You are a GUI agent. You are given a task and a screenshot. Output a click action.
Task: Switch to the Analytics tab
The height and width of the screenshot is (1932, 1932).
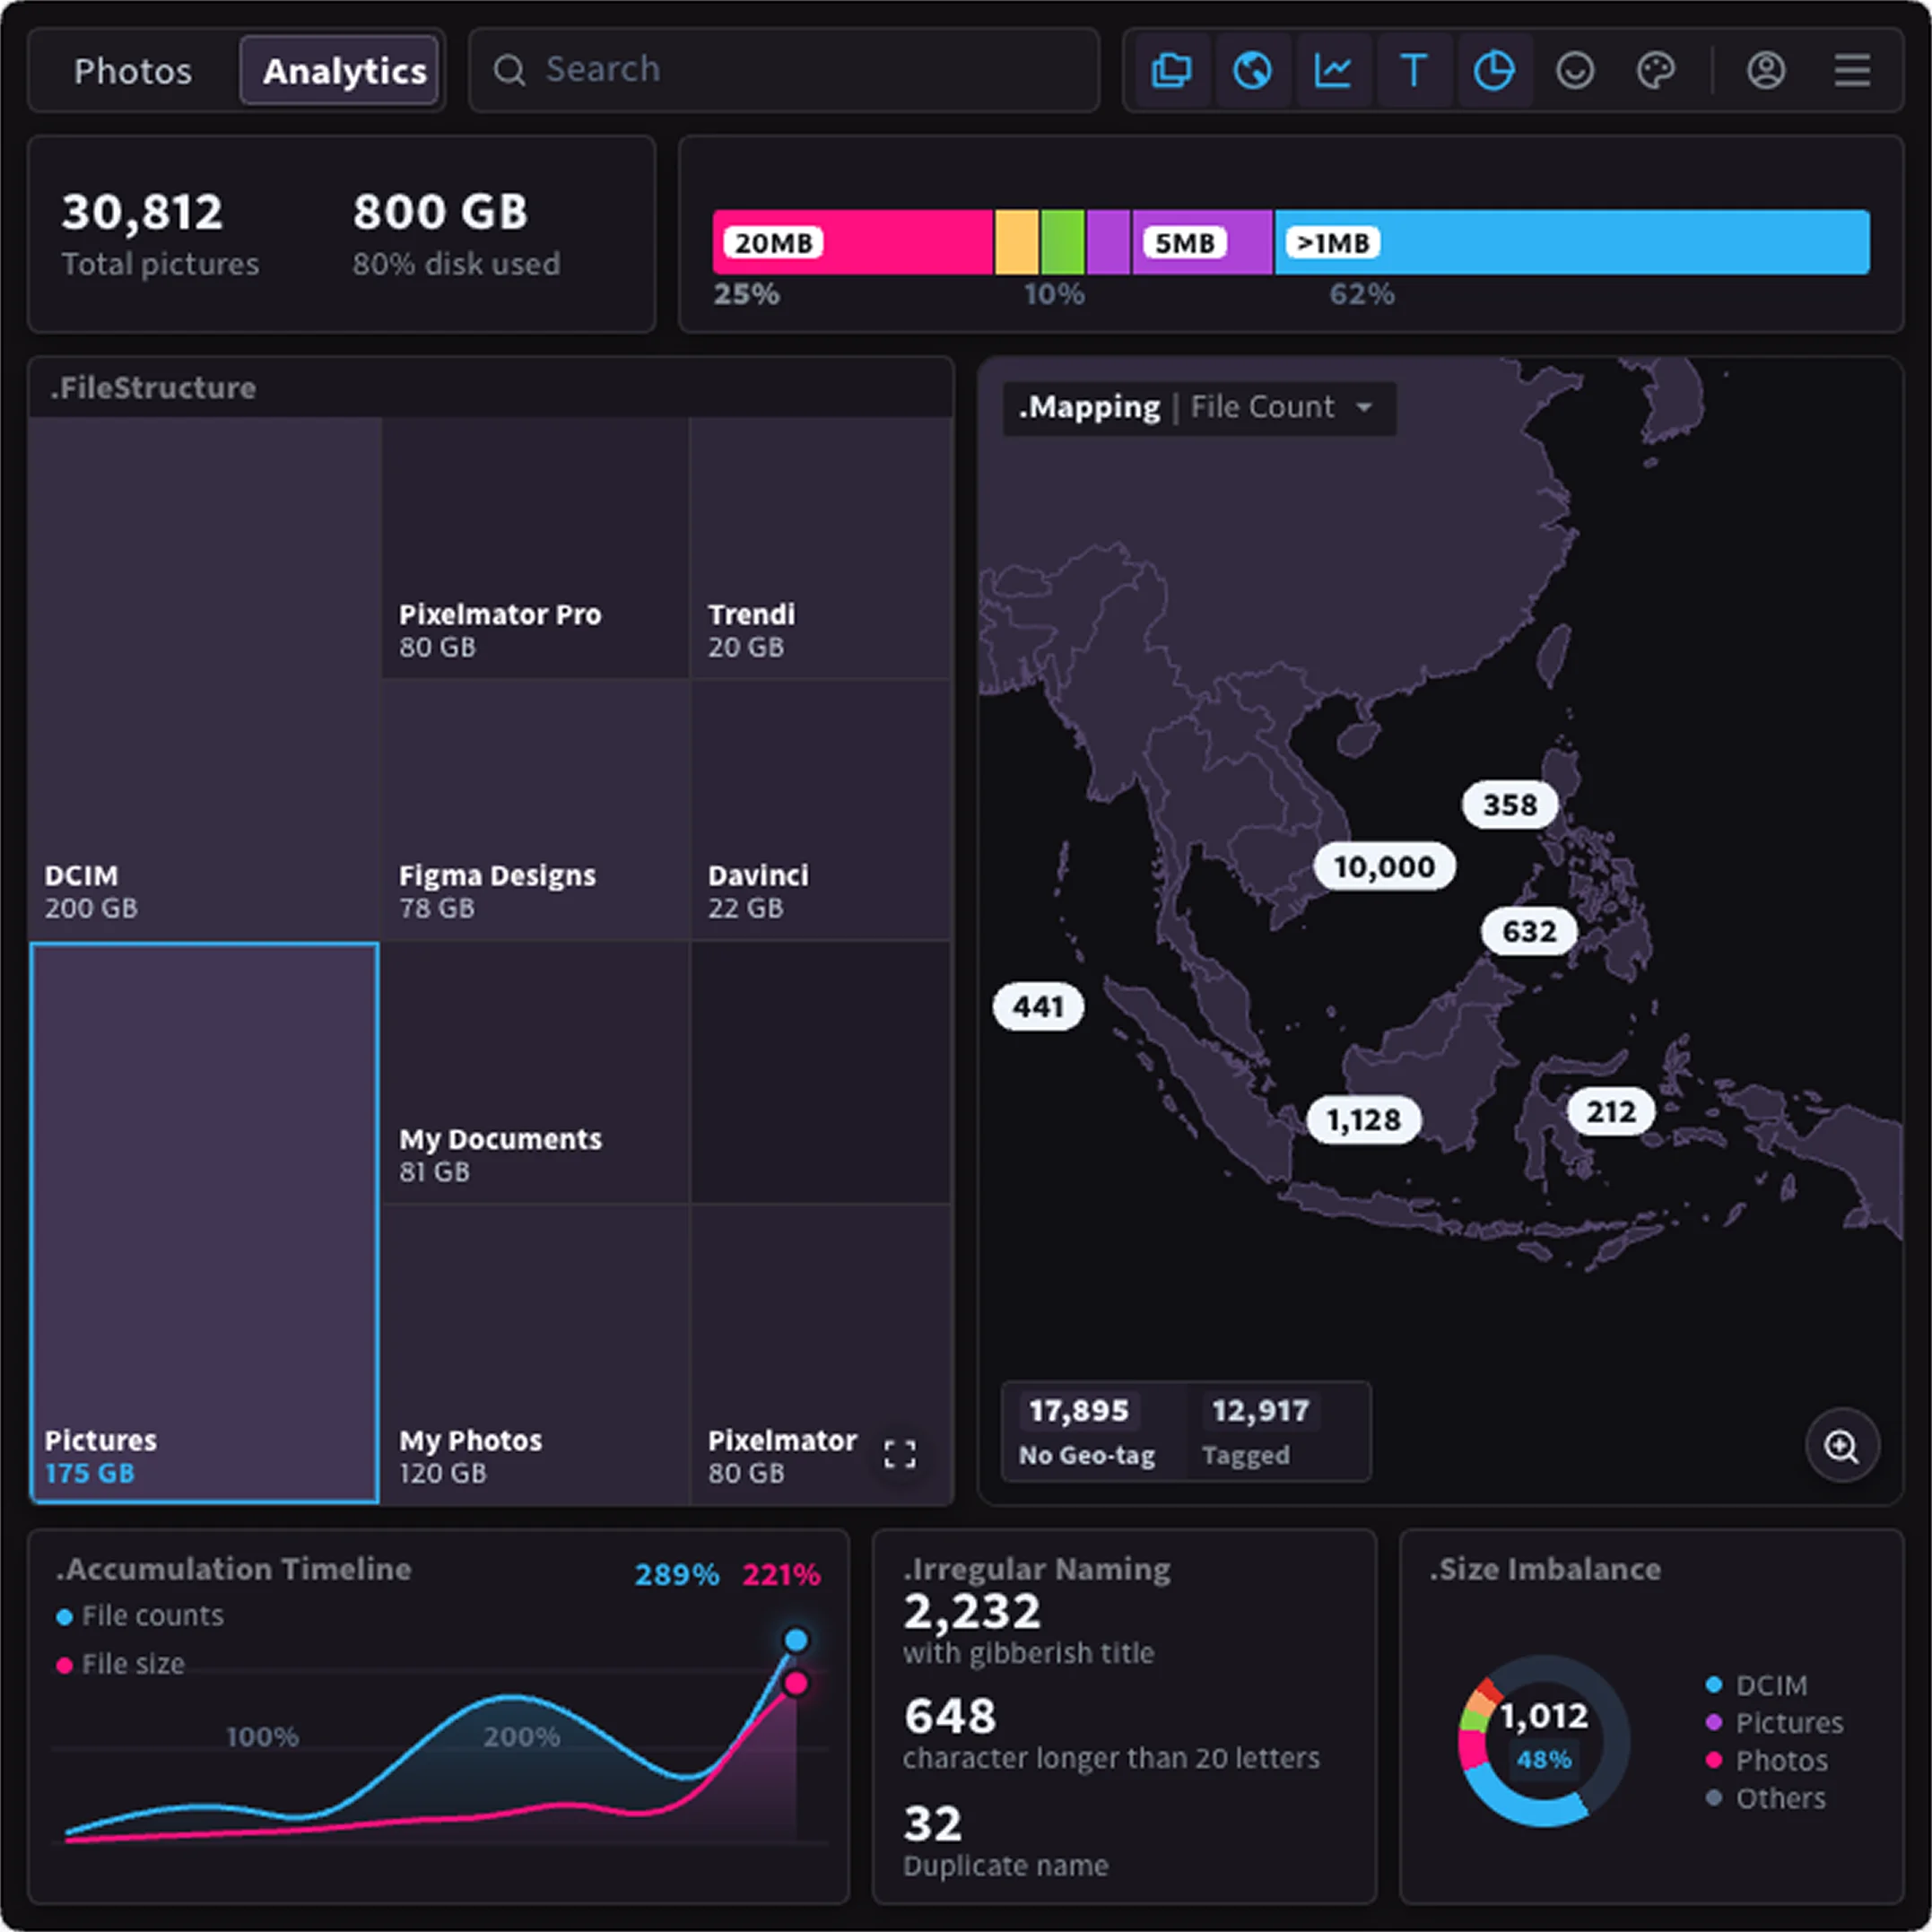click(x=340, y=71)
